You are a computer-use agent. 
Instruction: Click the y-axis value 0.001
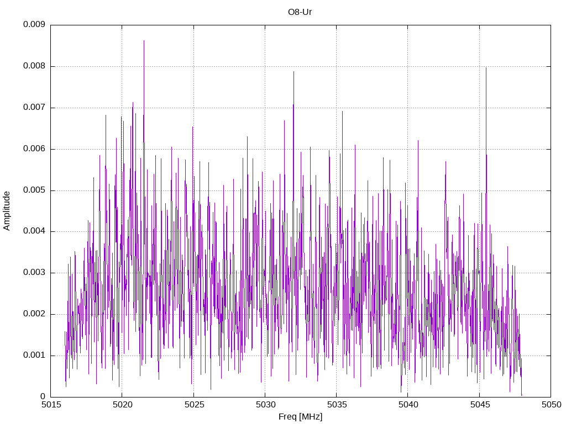tap(34, 355)
